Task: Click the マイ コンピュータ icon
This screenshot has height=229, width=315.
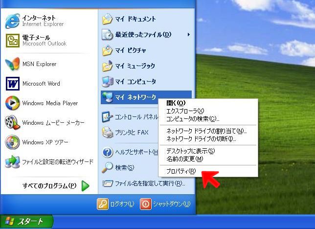Action: pyautogui.click(x=107, y=81)
